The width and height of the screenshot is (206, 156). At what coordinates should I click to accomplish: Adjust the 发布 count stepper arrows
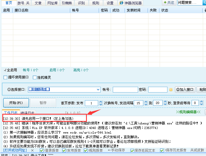click(100, 103)
